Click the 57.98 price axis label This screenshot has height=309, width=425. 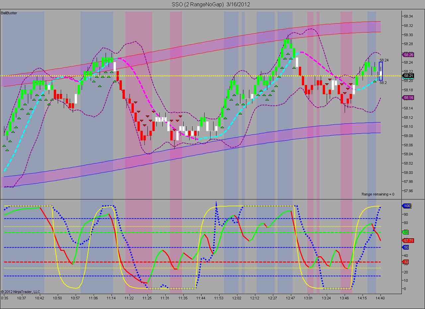[x=408, y=182]
